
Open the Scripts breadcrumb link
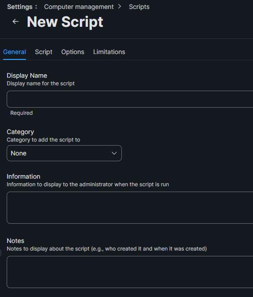tap(139, 7)
